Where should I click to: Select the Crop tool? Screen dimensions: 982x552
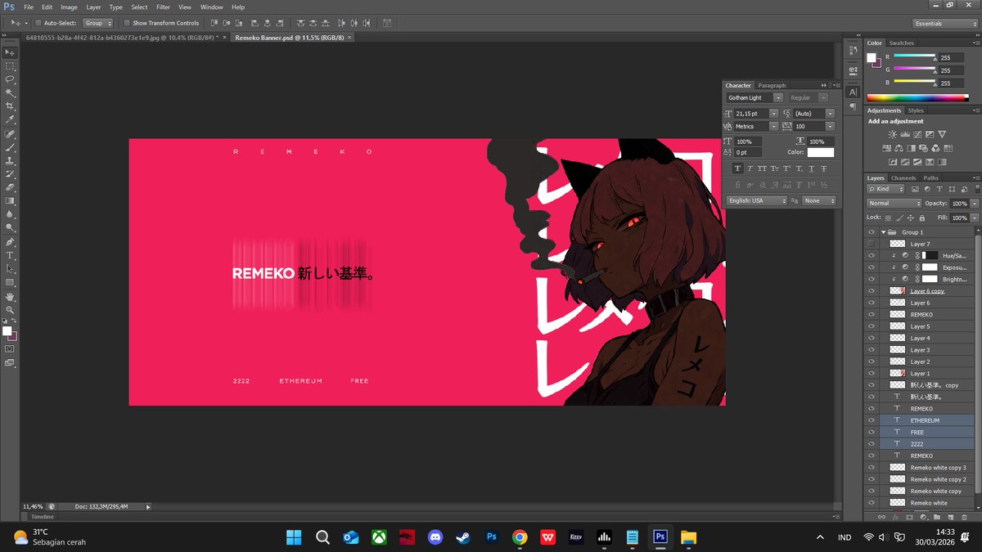[x=10, y=105]
